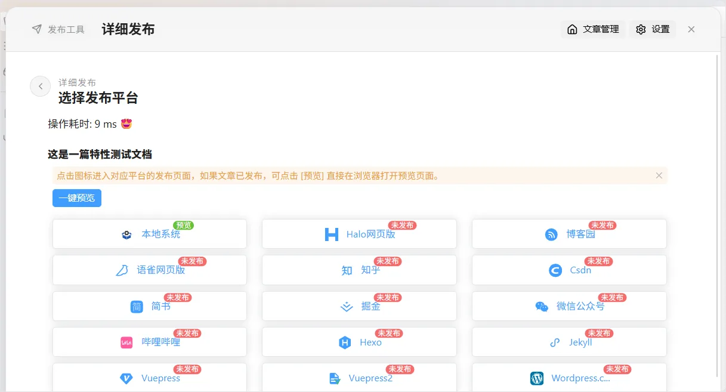This screenshot has height=392, width=726.
Task: Click the 这是一篇特性测试文档 title
Action: (100, 155)
